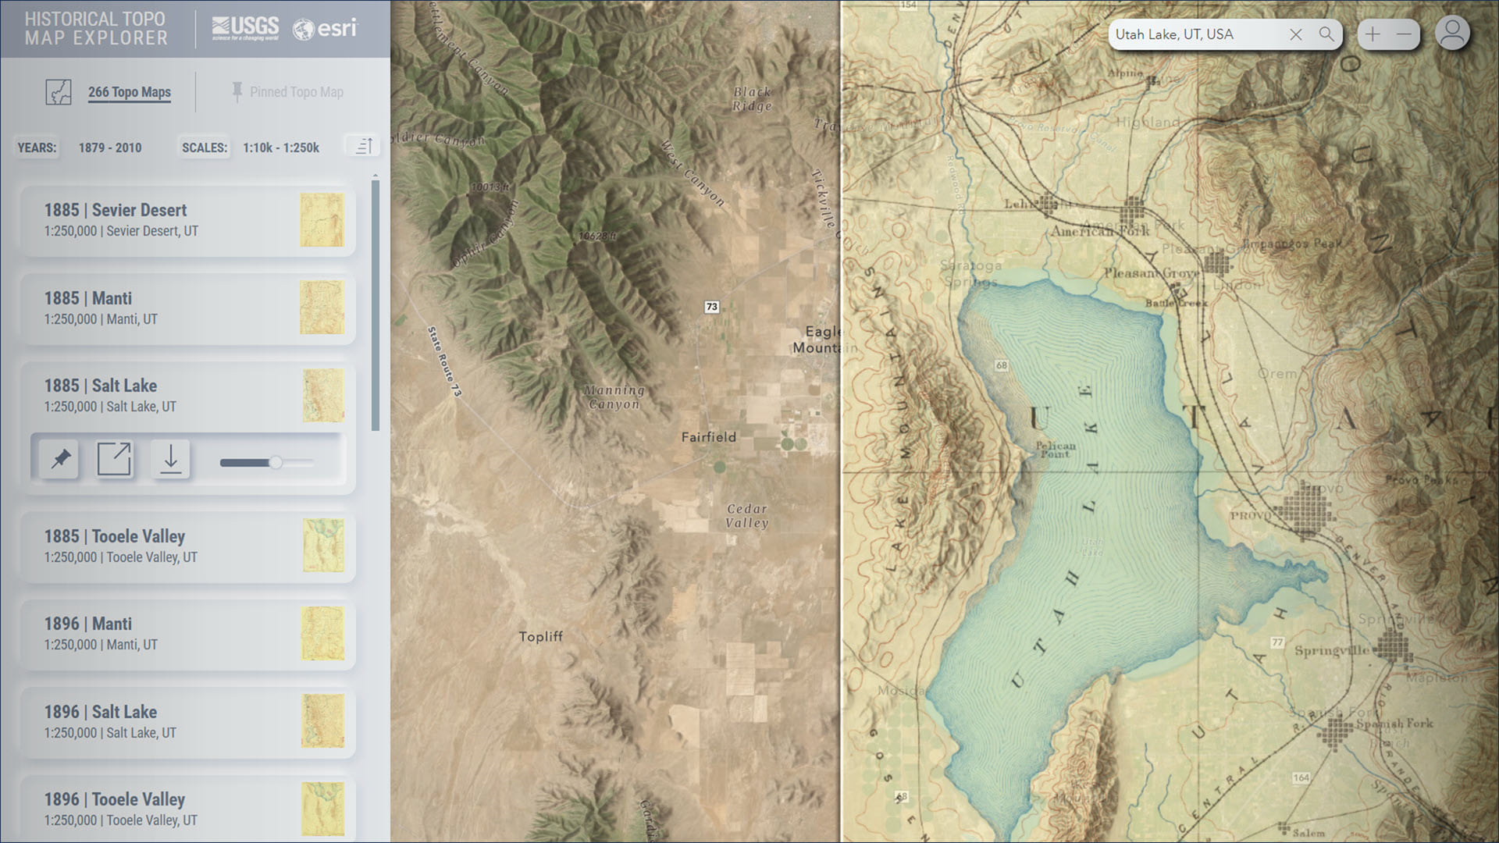Open the 1885 Salt Lake map in fullscreen
This screenshot has height=843, width=1499.
click(114, 459)
